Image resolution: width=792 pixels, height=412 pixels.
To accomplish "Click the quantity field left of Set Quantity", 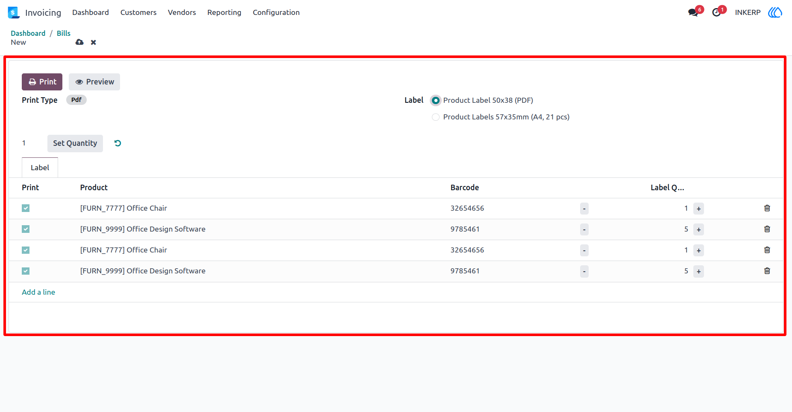I will (x=32, y=143).
